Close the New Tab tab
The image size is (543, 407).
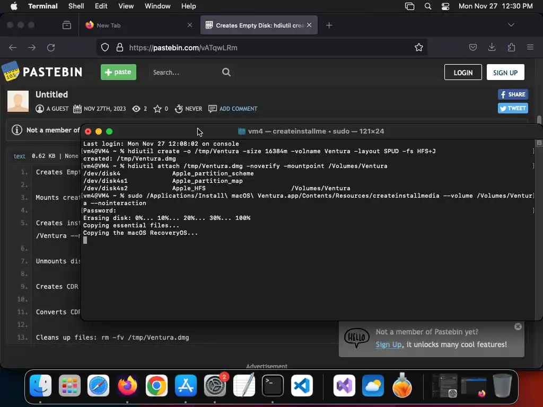click(x=190, y=25)
